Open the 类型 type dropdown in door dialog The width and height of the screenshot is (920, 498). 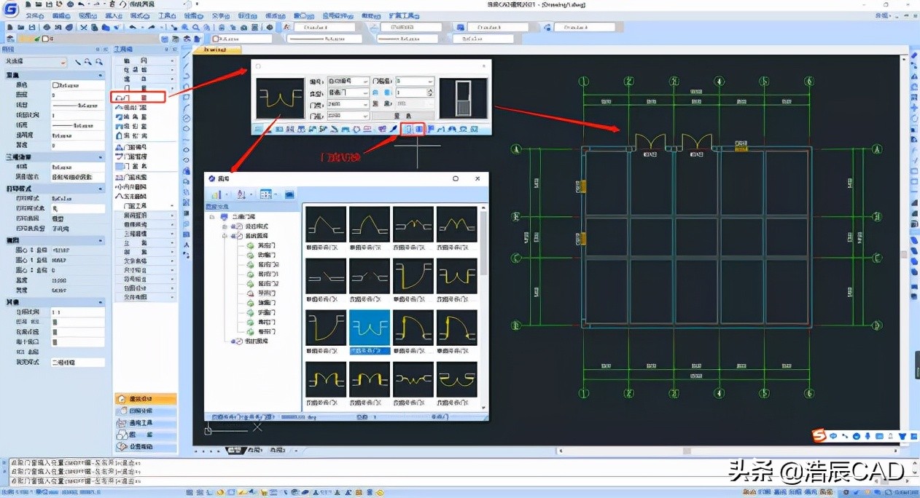coord(367,92)
